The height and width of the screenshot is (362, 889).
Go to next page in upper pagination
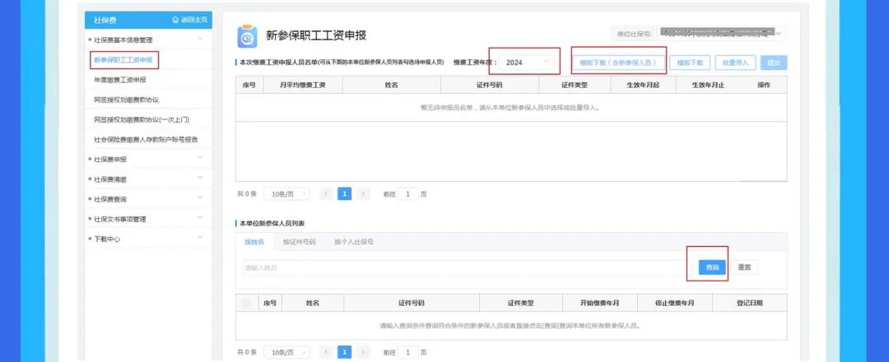point(364,193)
